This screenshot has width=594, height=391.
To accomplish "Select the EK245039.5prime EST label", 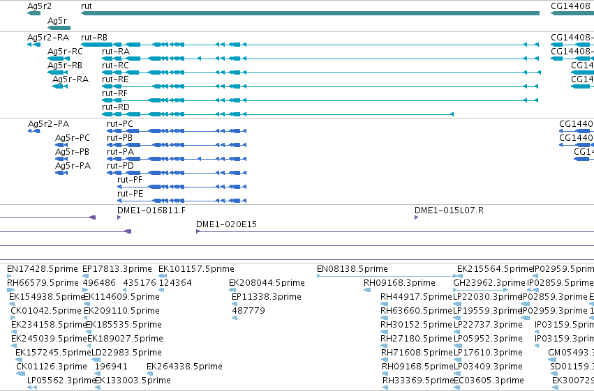I will click(x=49, y=339).
